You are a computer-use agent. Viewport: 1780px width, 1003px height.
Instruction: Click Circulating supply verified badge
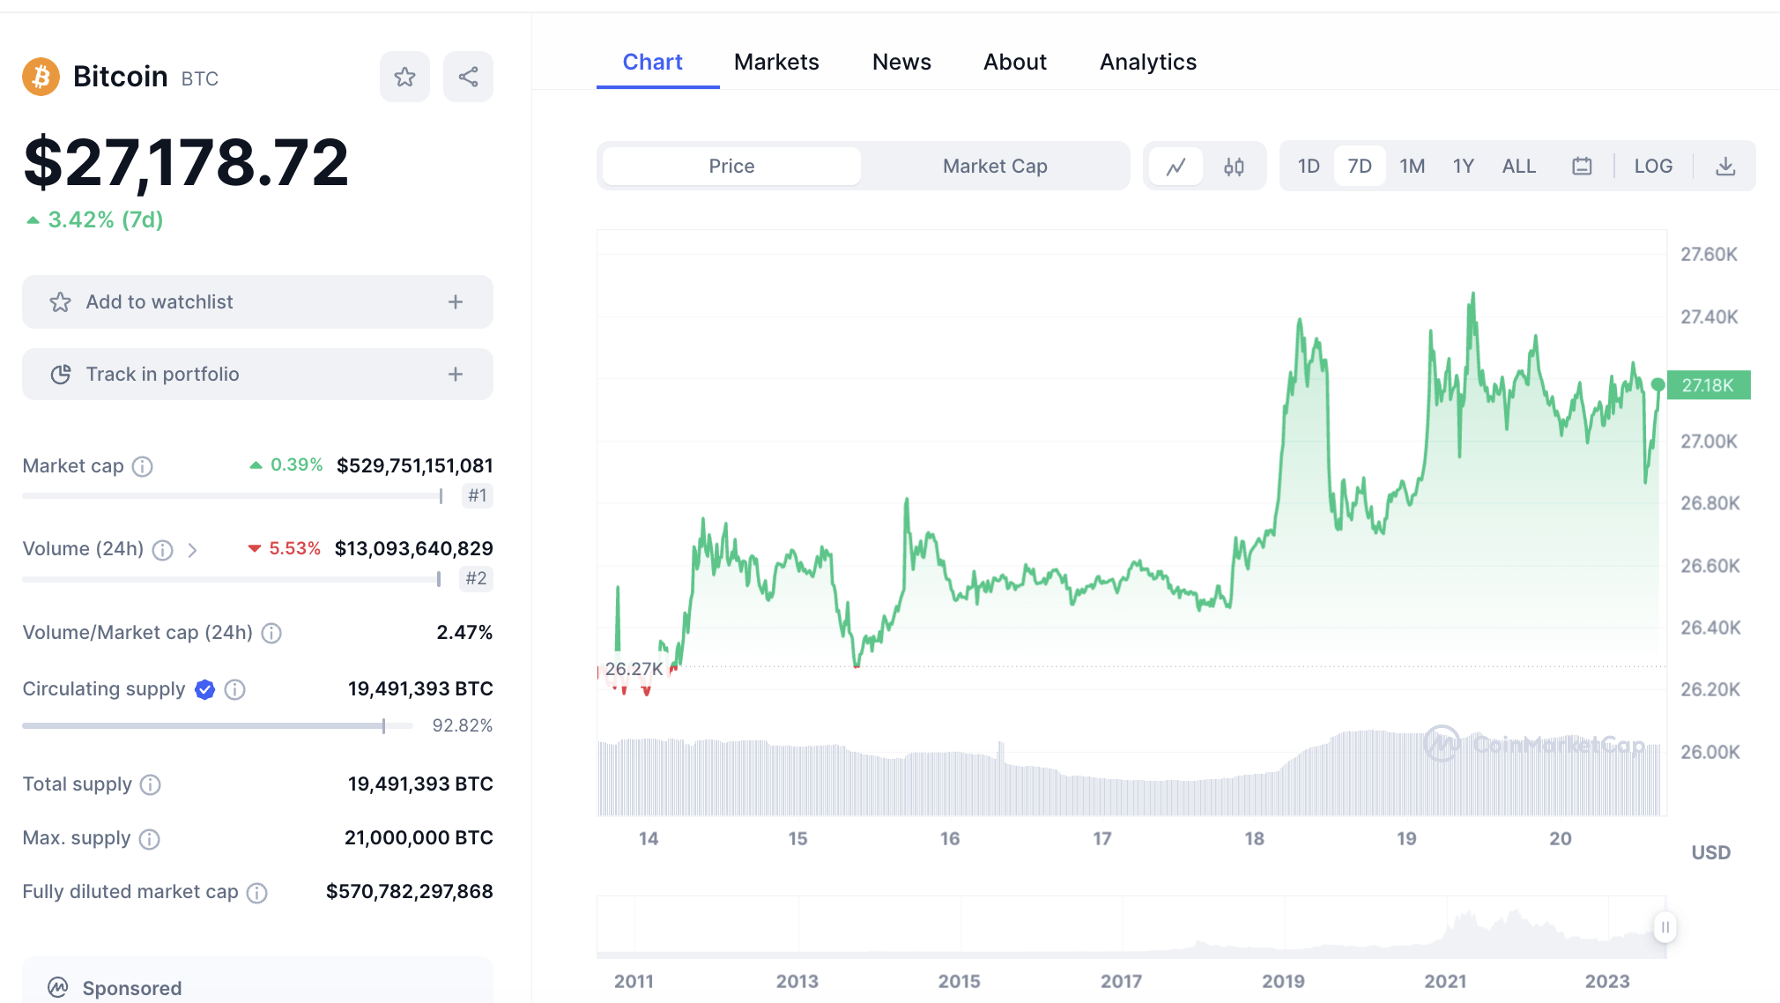click(204, 689)
